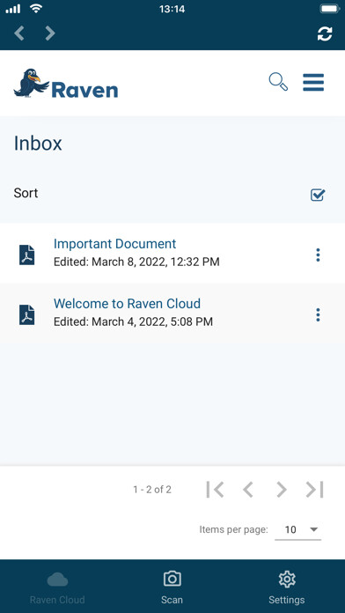
Task: Click PDF icon for Welcome to Raven Cloud
Action: 27,314
